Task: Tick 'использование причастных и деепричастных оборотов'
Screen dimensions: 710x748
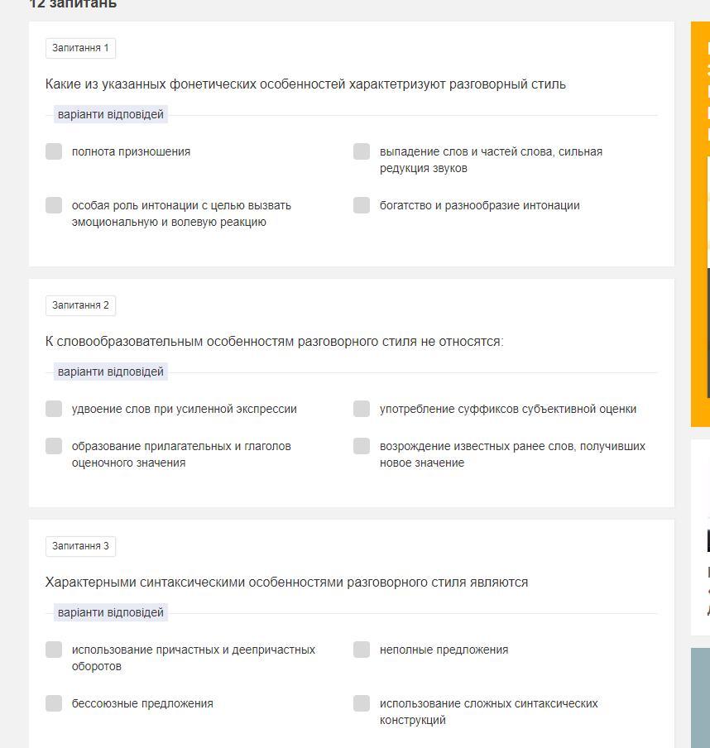Action: pyautogui.click(x=54, y=650)
